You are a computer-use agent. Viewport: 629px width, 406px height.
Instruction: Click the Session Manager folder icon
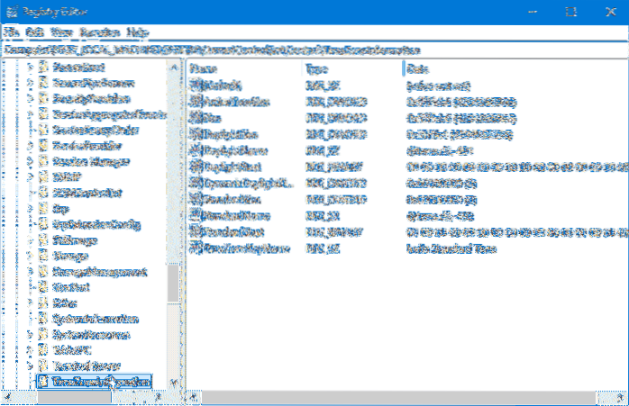coord(44,162)
